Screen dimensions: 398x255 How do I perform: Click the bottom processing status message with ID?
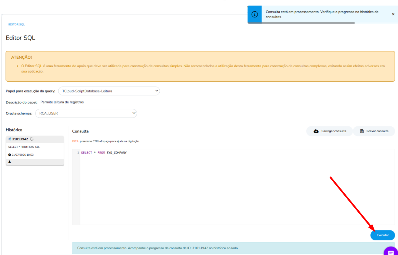click(158, 248)
